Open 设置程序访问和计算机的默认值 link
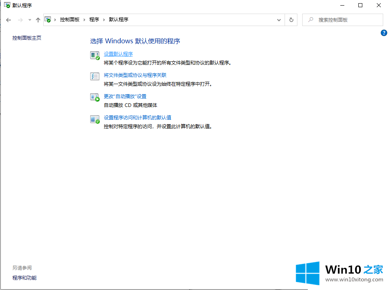388x290 pixels. (x=137, y=118)
